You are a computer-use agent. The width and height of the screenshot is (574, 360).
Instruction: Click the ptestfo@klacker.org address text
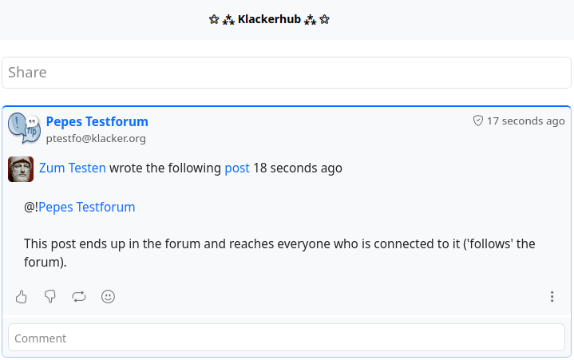click(x=96, y=139)
